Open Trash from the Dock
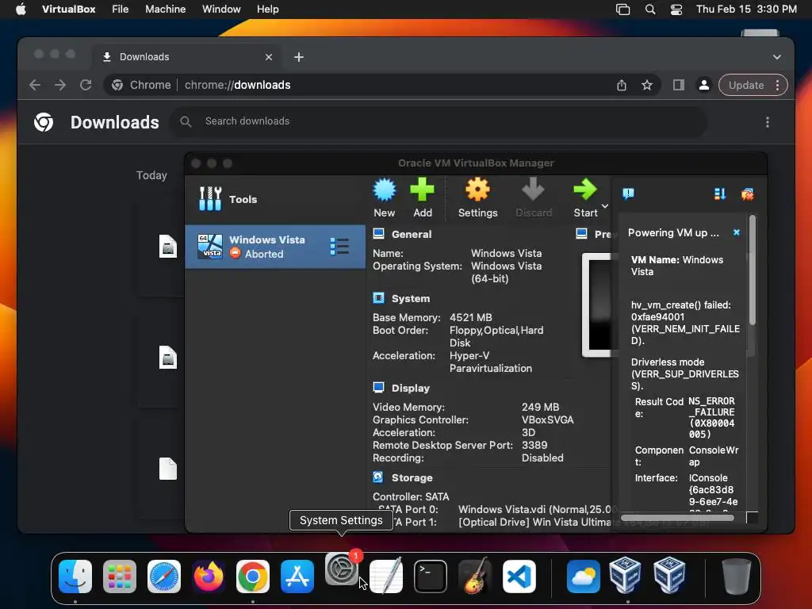Viewport: 812px width, 609px height. [737, 576]
